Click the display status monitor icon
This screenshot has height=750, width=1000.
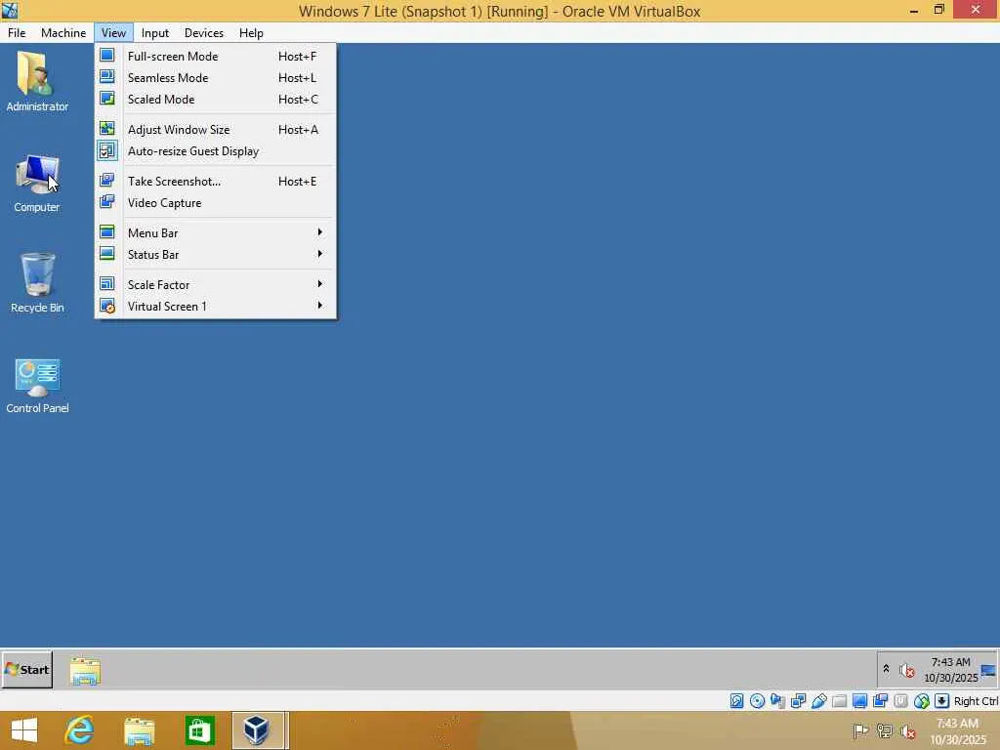pos(859,701)
